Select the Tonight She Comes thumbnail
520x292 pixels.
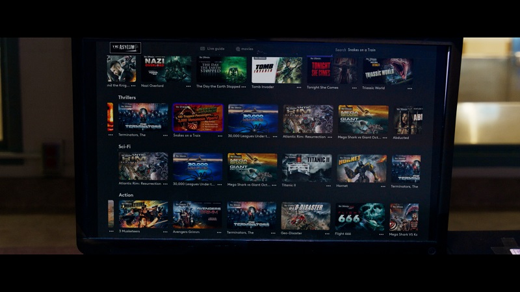(332, 71)
